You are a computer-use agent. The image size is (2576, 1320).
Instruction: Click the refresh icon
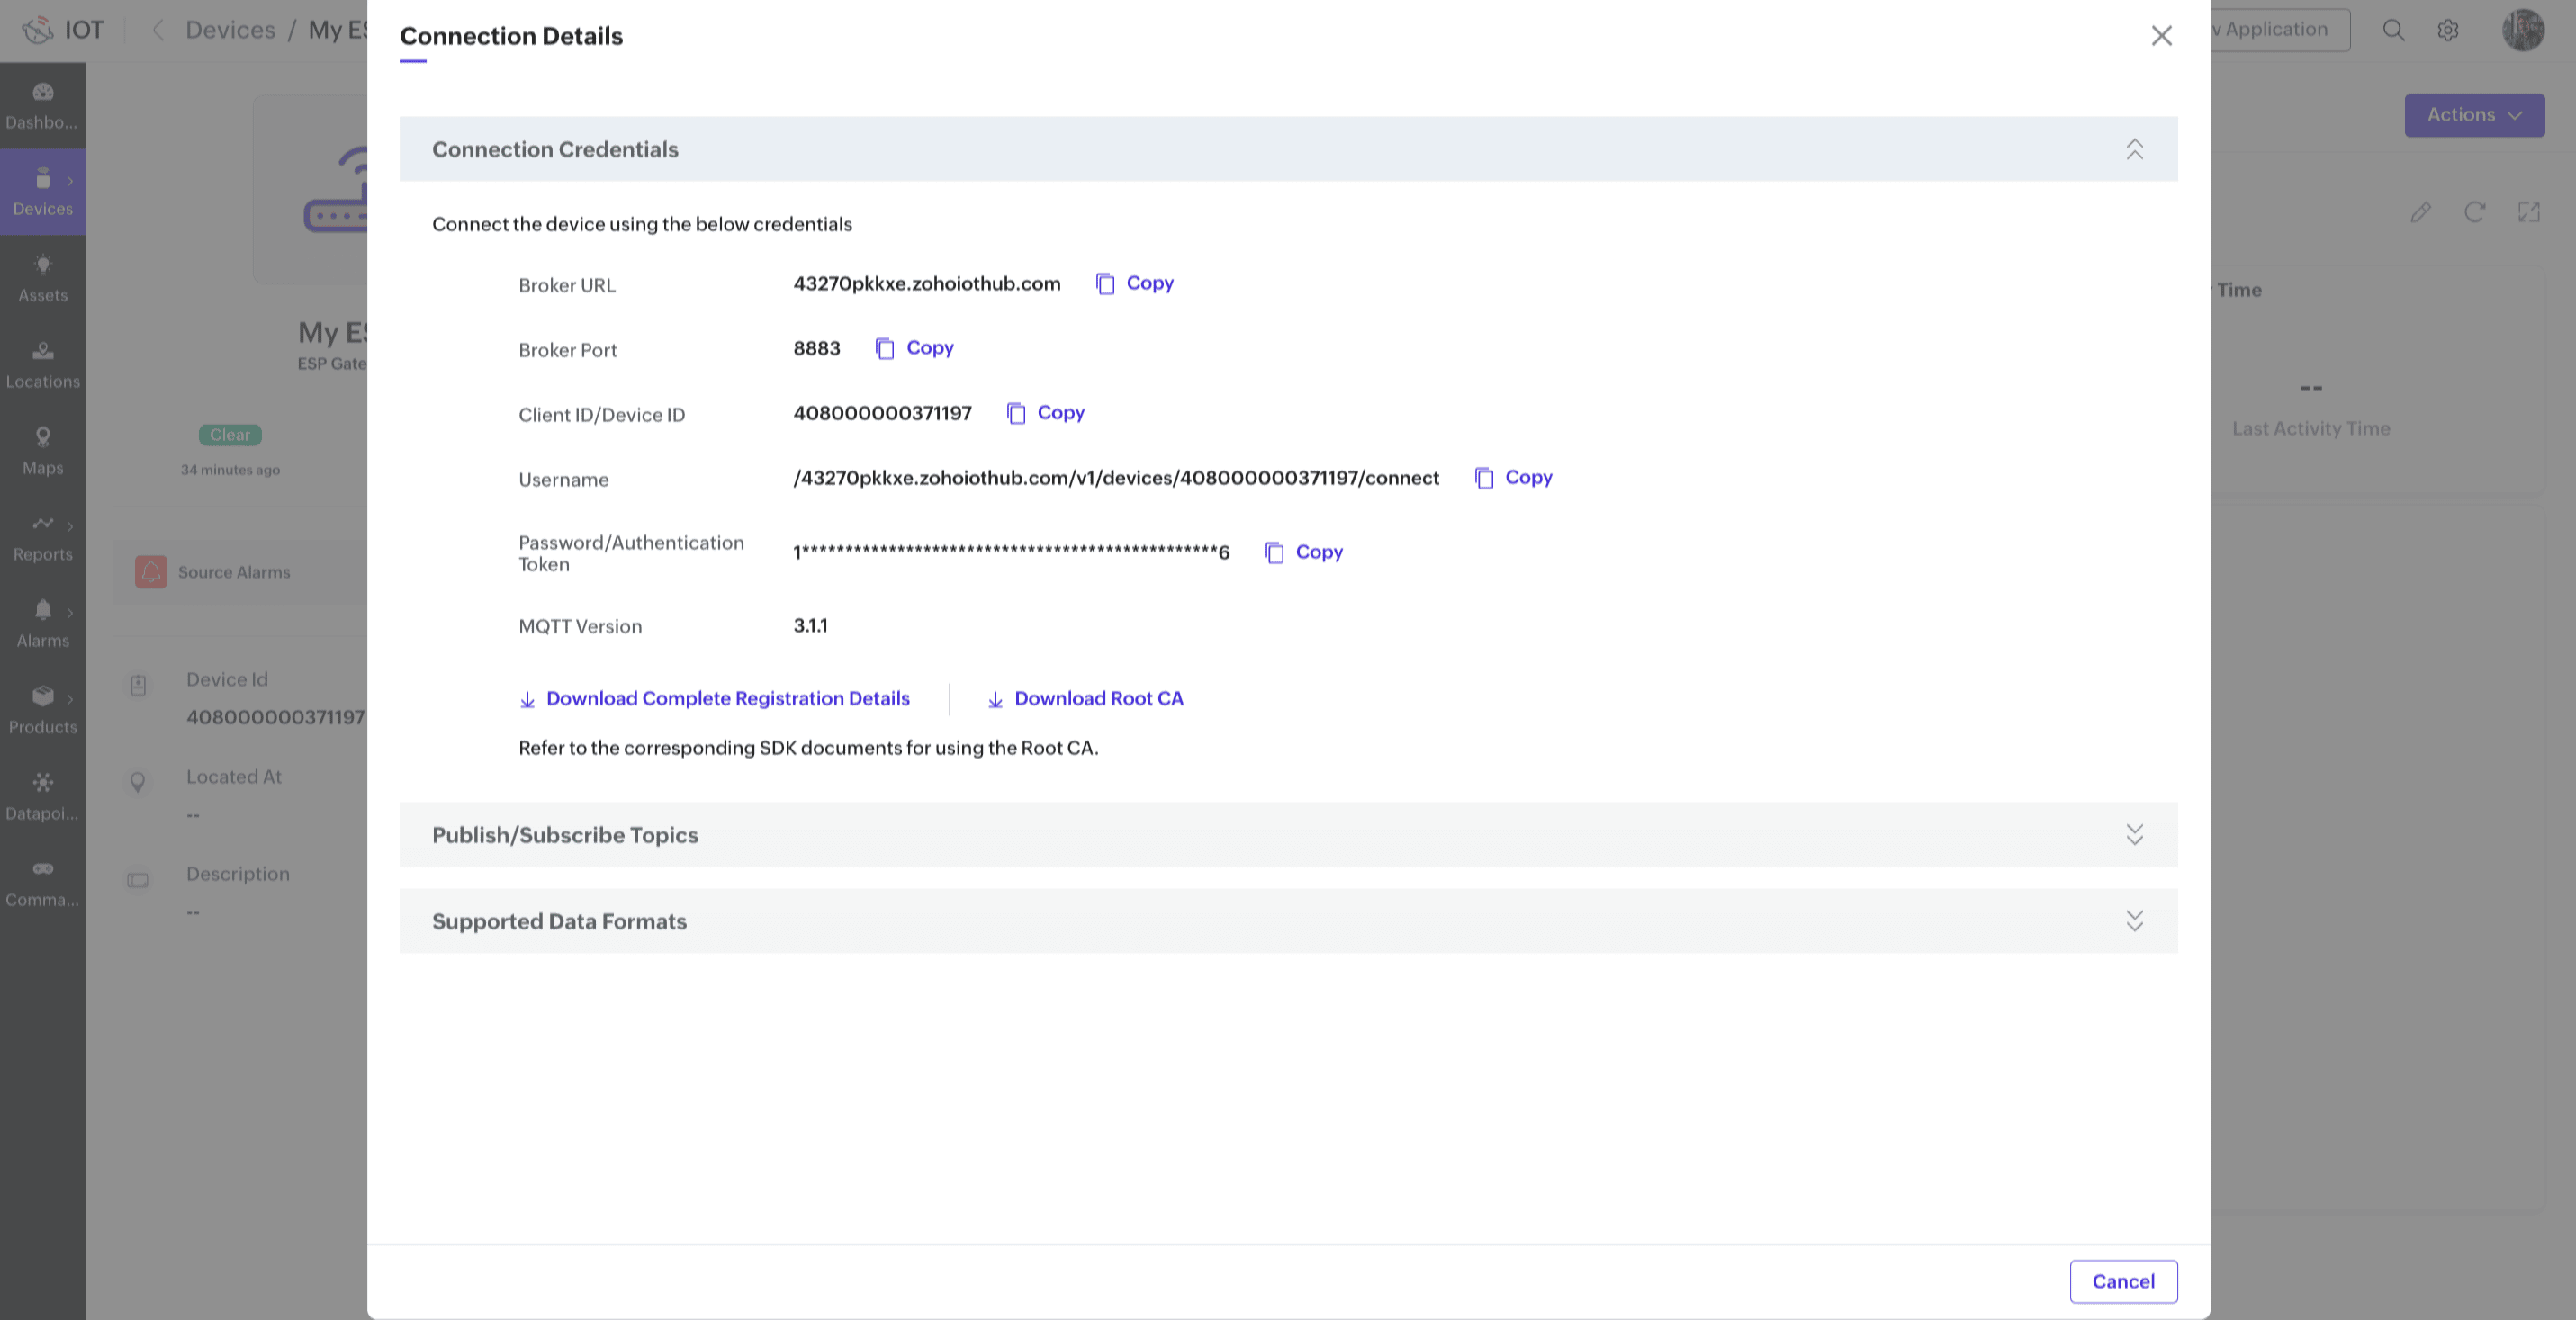coord(2474,212)
